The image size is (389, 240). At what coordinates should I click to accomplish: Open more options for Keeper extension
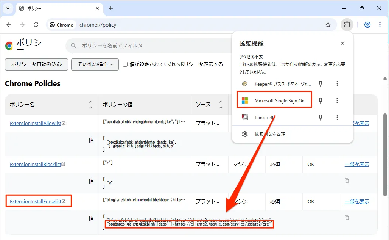337,84
